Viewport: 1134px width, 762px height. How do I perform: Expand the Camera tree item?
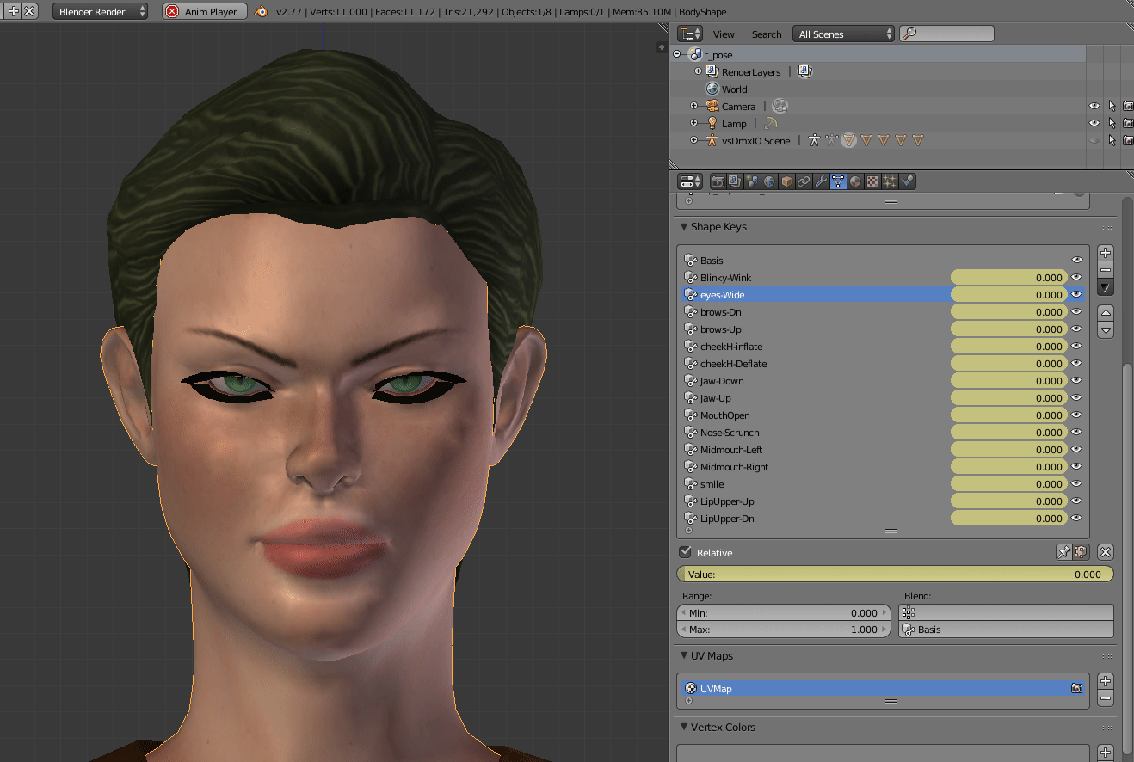pyautogui.click(x=693, y=106)
